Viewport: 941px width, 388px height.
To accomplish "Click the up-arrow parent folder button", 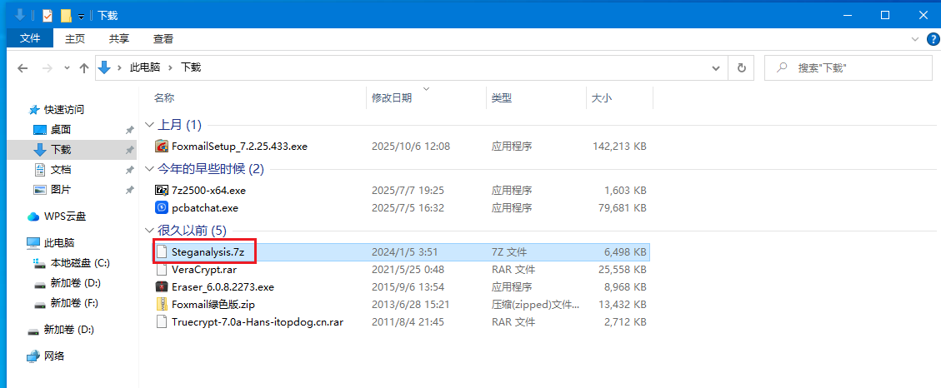I will pyautogui.click(x=83, y=68).
